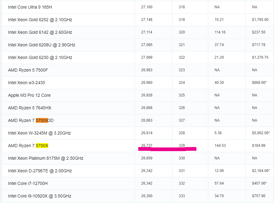Open the AMD Ryzen 7 5700X entry
Image resolution: width=274 pixels, height=203 pixels.
[x=28, y=146]
